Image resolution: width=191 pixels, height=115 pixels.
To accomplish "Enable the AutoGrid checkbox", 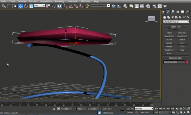I will (169, 30).
